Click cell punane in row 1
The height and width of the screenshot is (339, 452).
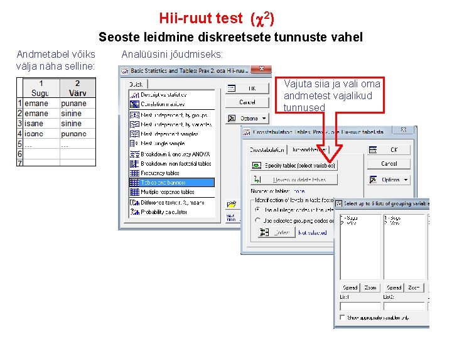coord(78,104)
